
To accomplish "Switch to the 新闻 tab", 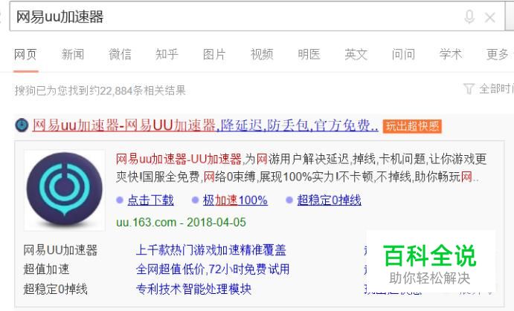I will tap(73, 54).
